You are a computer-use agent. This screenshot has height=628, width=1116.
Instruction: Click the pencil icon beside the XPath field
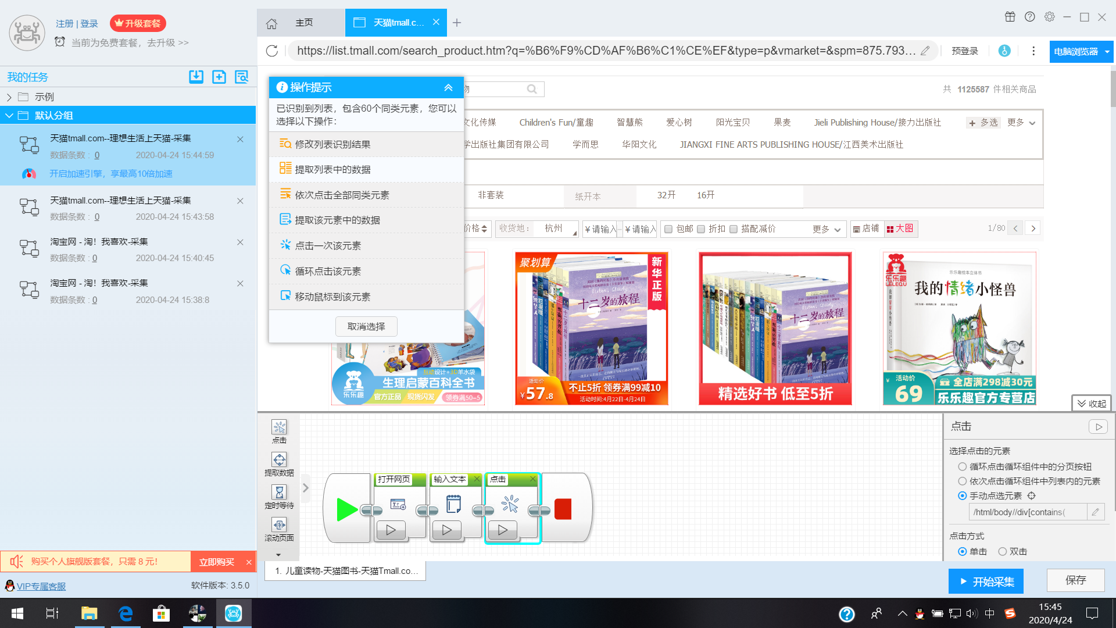[x=1095, y=512]
